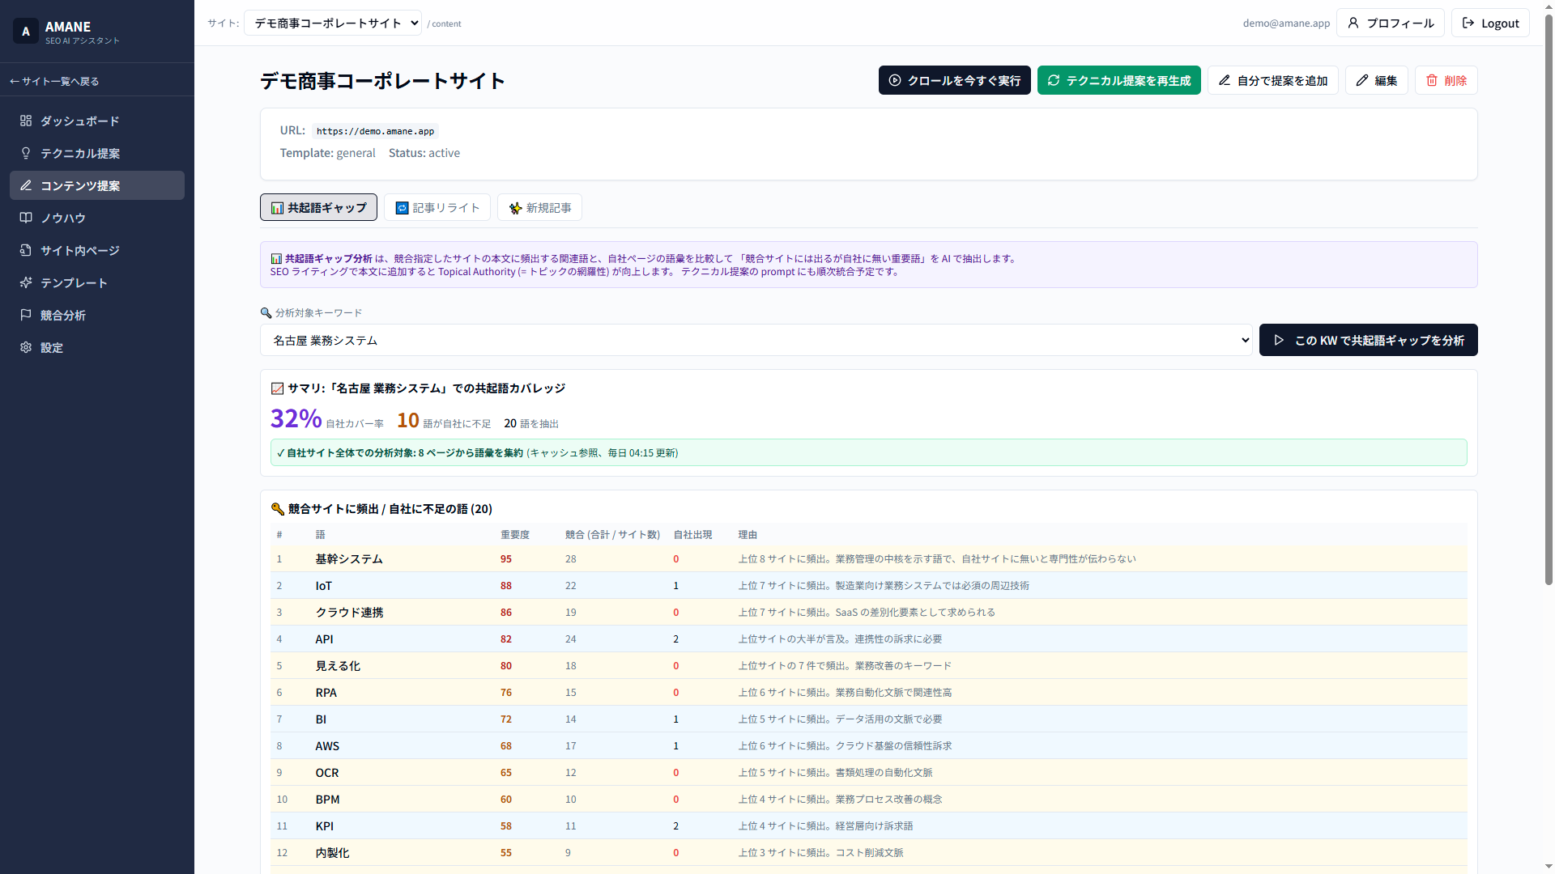Screen dimensions: 1555x874
Task: Click the KPI row term
Action: tap(325, 826)
